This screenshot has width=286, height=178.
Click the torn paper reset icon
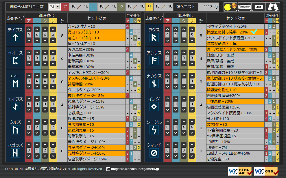pos(273,7)
